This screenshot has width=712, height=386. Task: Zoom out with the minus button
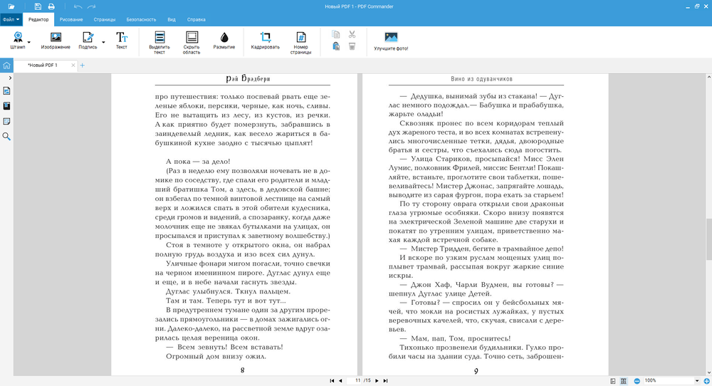click(x=637, y=381)
